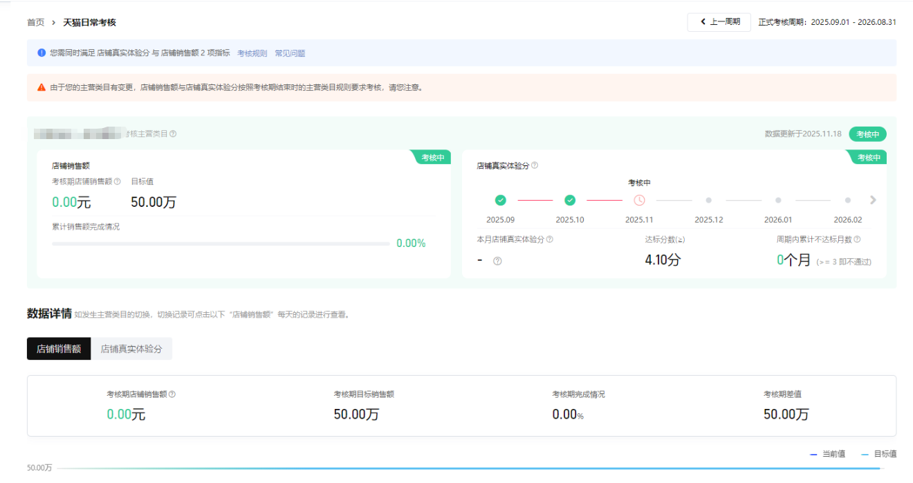913x483 pixels.
Task: Click help icon next to 考核主营类目
Action: pyautogui.click(x=173, y=134)
